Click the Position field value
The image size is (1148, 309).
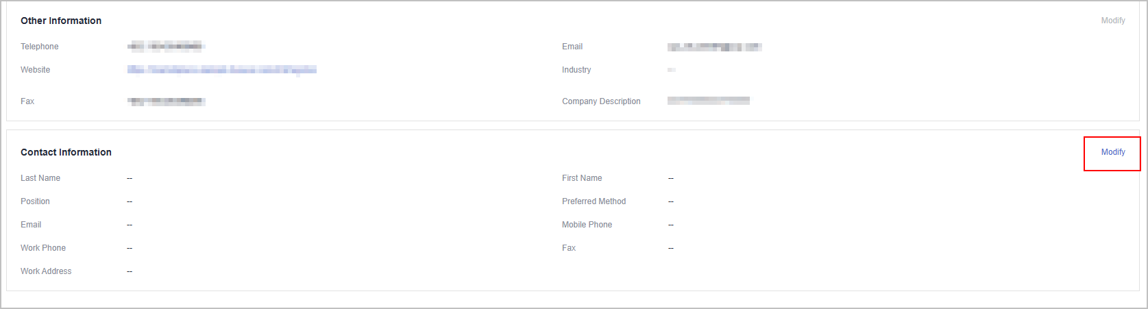[x=130, y=201]
